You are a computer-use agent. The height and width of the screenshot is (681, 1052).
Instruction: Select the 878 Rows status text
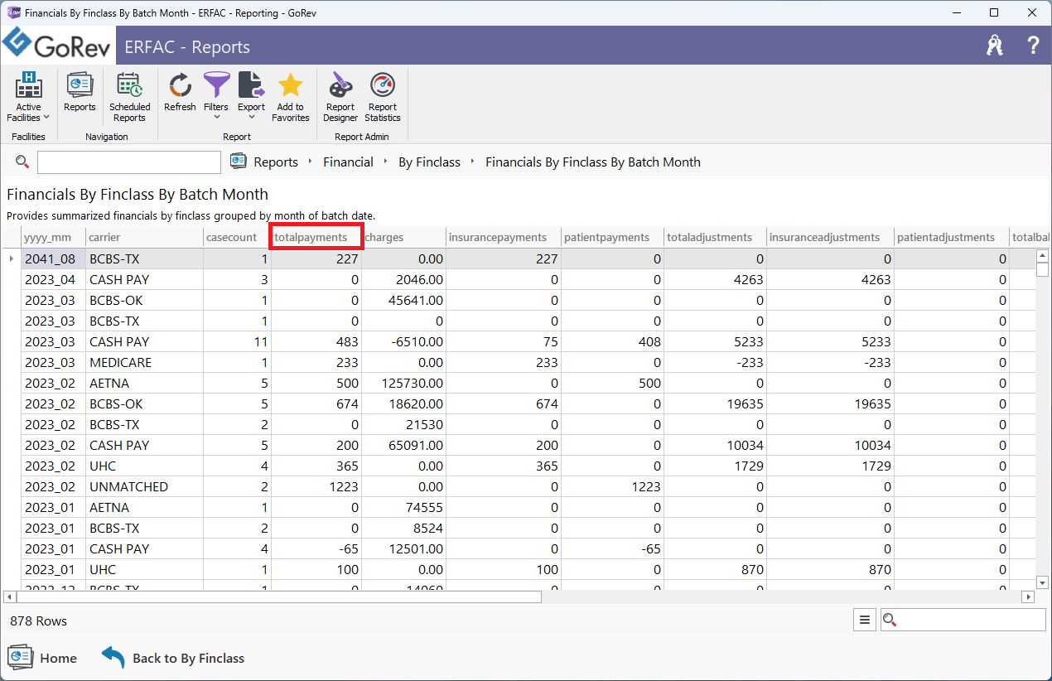(39, 621)
